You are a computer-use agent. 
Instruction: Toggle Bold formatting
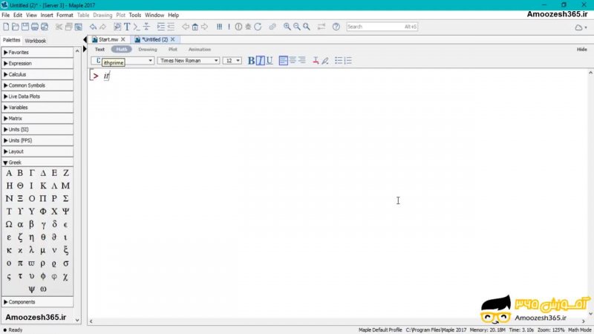(251, 61)
